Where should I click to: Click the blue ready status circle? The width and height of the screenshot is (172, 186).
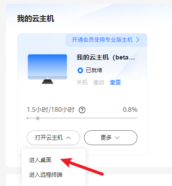(x=80, y=70)
